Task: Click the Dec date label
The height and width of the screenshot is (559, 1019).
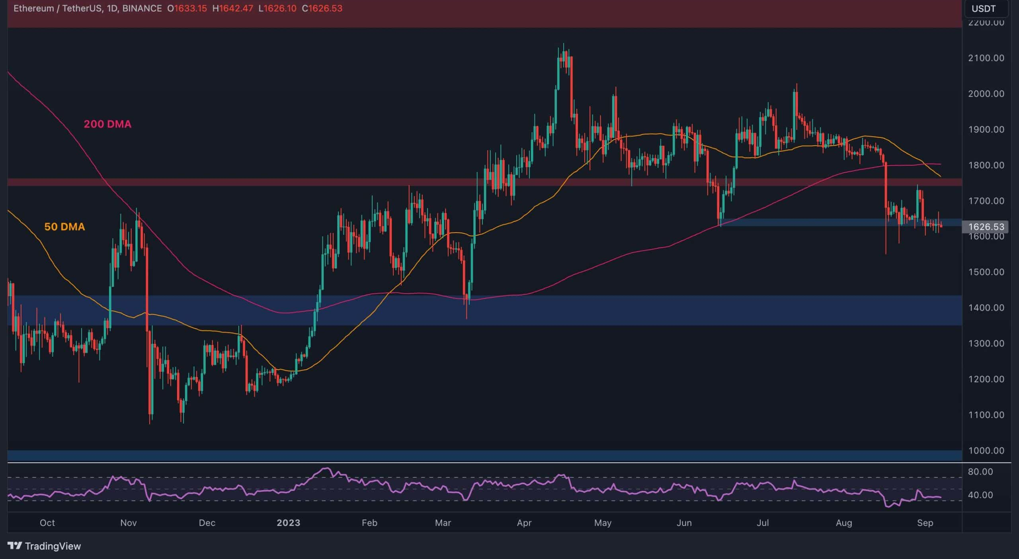Action: [207, 523]
